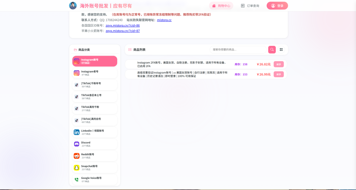The height and width of the screenshot is (190, 356).
Task: Open the [TikTok]满月白号 category
Action: (x=95, y=120)
